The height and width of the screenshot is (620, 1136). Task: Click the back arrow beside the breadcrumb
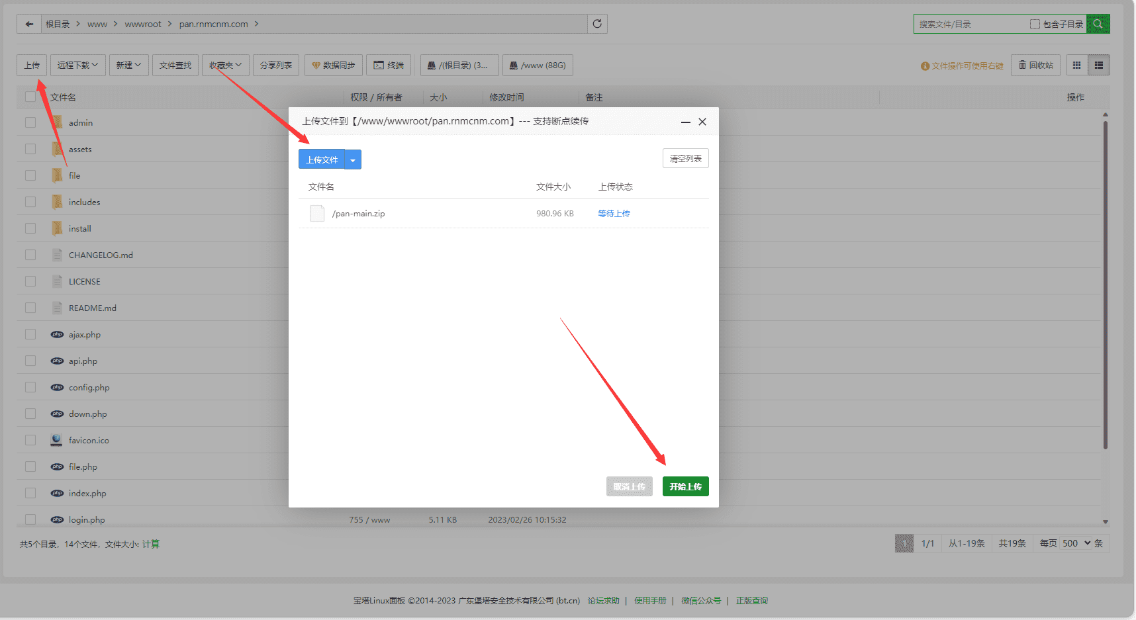coord(29,24)
